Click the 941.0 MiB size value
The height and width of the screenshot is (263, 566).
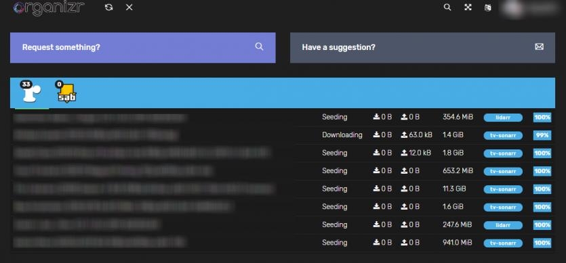point(458,243)
